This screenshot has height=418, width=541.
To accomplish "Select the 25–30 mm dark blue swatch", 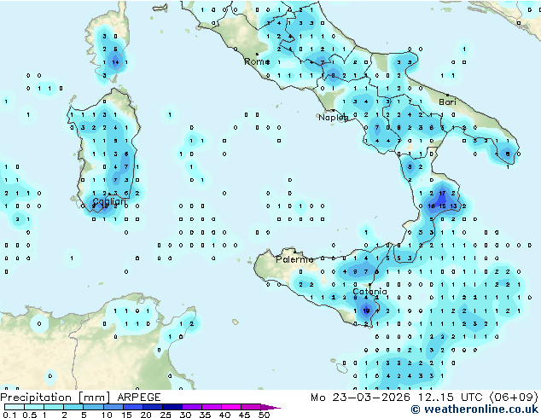I will 172,407.
